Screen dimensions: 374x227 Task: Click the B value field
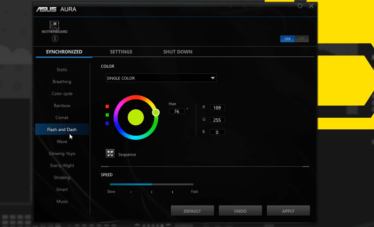point(217,132)
